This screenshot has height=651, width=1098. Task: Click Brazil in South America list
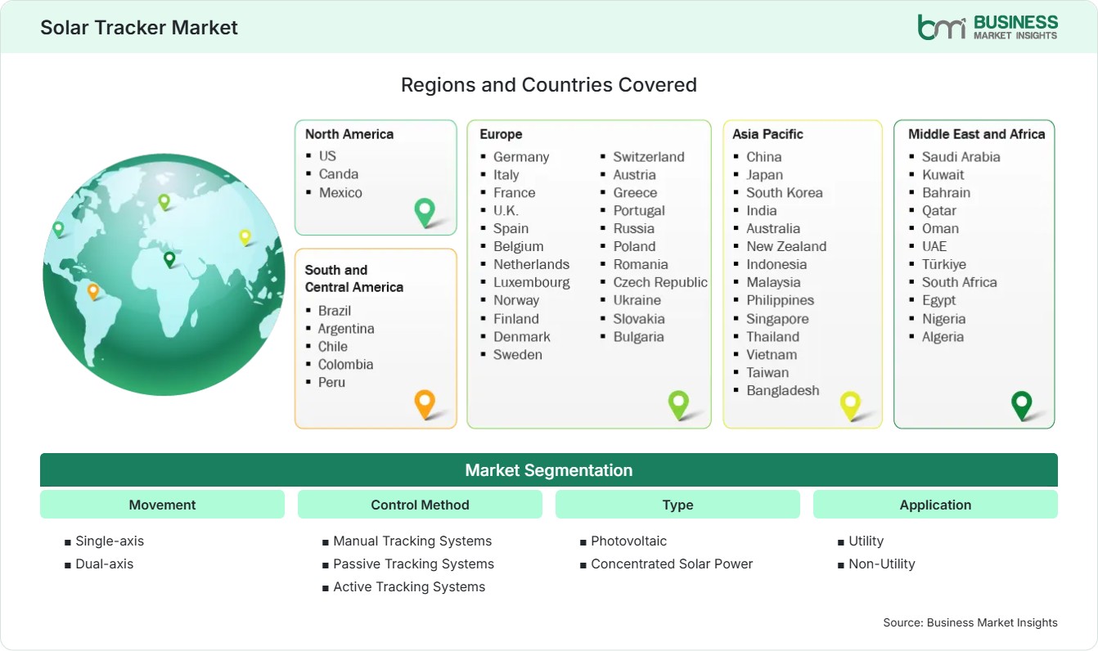pos(335,310)
